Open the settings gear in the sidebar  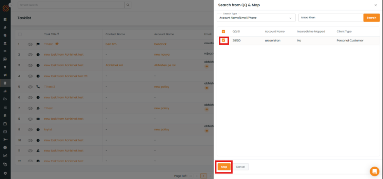(5, 173)
